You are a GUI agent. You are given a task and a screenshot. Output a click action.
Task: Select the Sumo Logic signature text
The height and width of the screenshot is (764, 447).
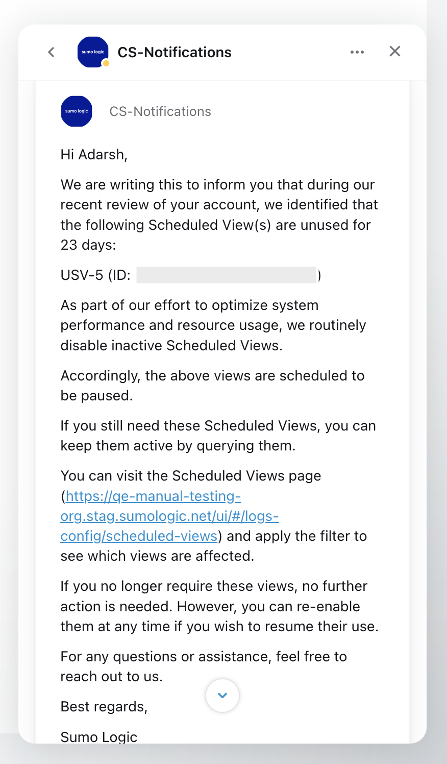[x=98, y=736]
